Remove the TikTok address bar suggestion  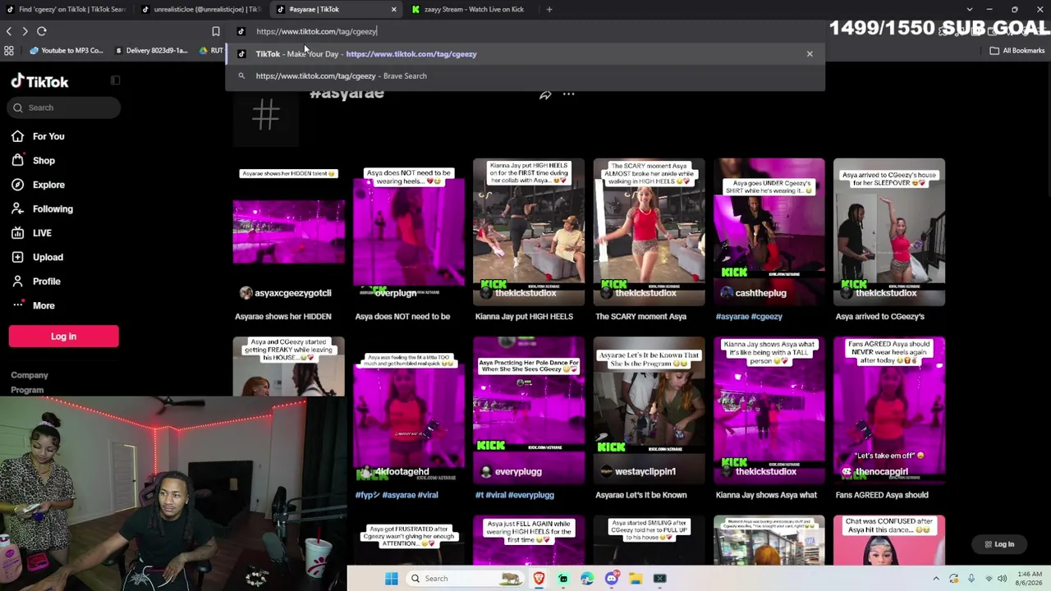[810, 54]
